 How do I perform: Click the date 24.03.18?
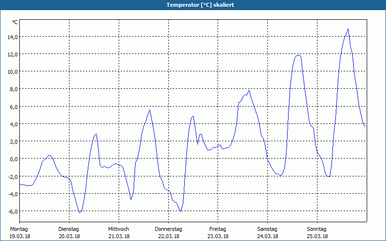[268, 236]
